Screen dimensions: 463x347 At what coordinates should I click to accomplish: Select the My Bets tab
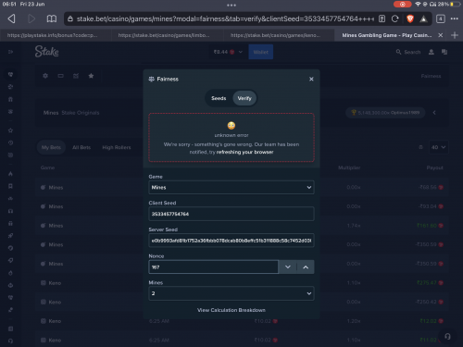pyautogui.click(x=51, y=147)
